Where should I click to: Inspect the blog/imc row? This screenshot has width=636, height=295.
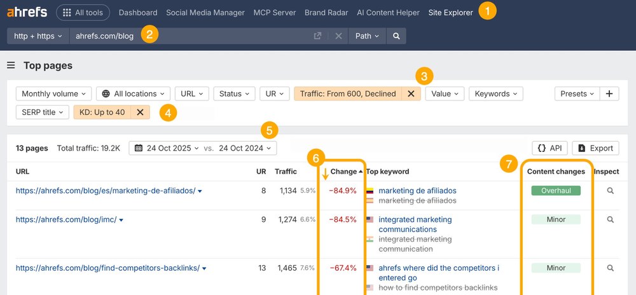pos(610,219)
